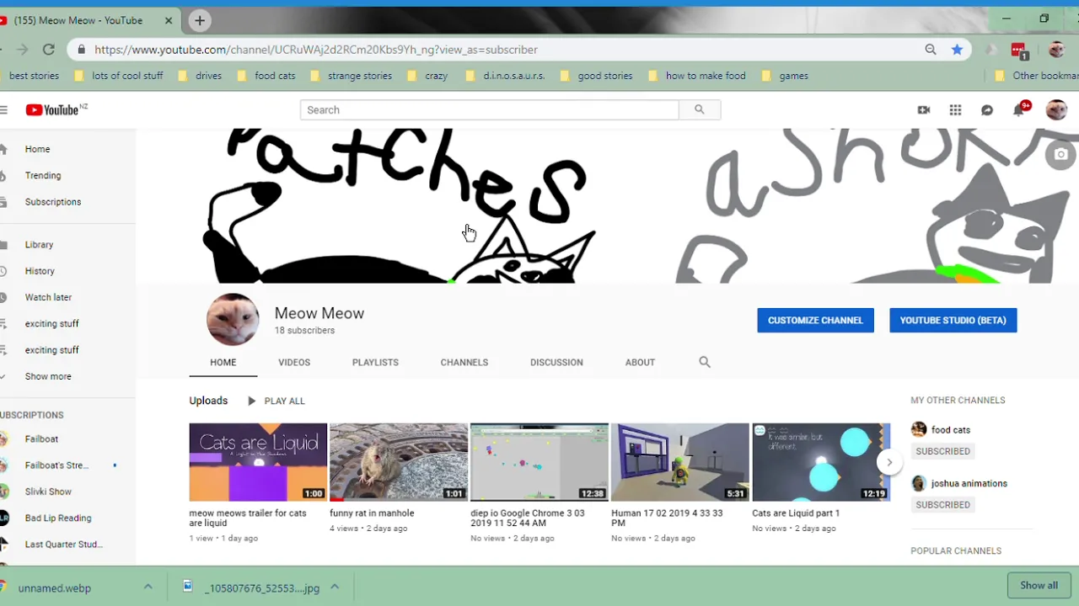This screenshot has width=1079, height=606.
Task: Open the Chrome profile avatar
Action: point(1056,50)
